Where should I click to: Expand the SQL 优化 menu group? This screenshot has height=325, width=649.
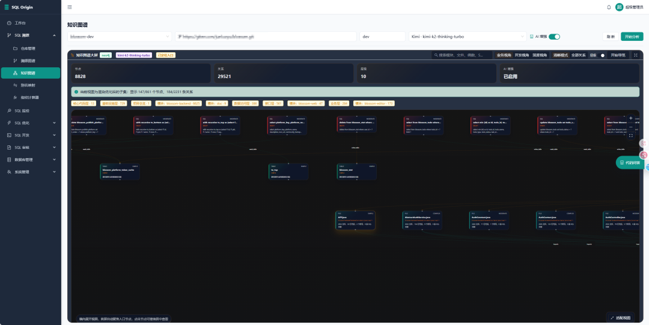coord(31,123)
